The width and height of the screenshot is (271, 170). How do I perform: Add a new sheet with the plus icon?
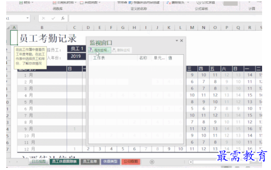coord(152,162)
